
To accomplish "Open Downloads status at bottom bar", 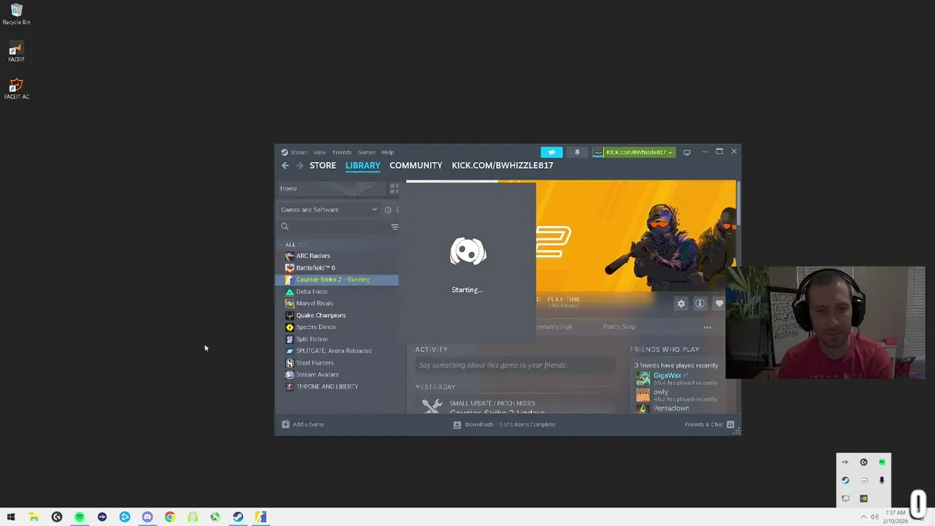I will tap(504, 424).
